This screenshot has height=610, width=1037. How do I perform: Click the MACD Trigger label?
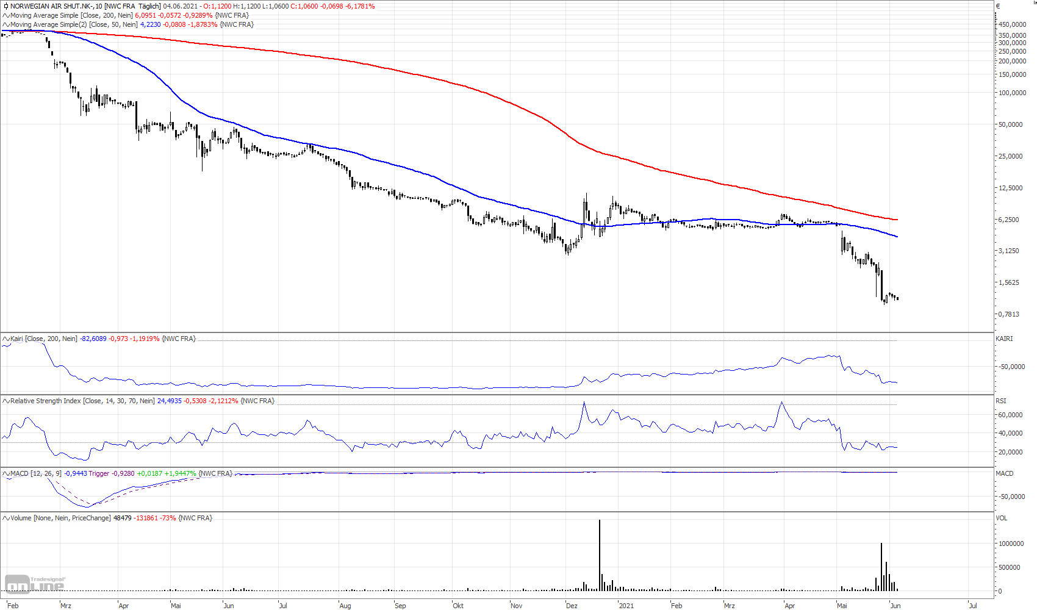click(99, 473)
